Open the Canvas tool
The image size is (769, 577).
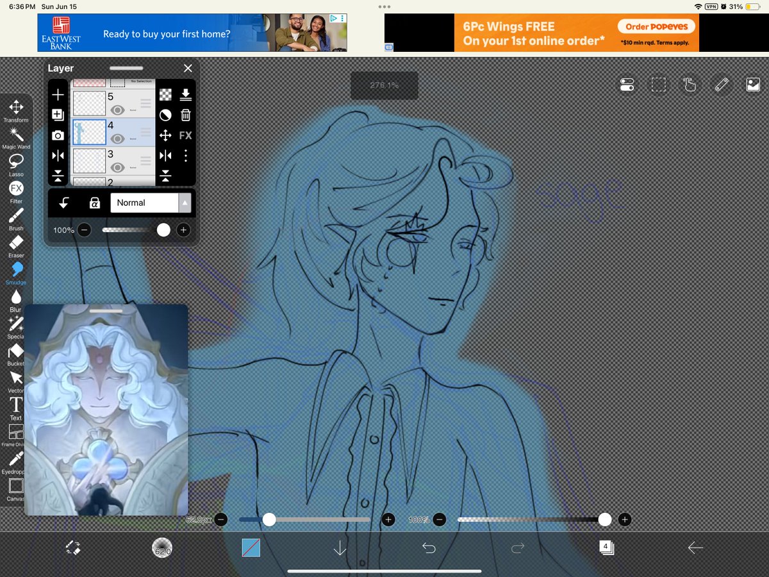pyautogui.click(x=16, y=489)
